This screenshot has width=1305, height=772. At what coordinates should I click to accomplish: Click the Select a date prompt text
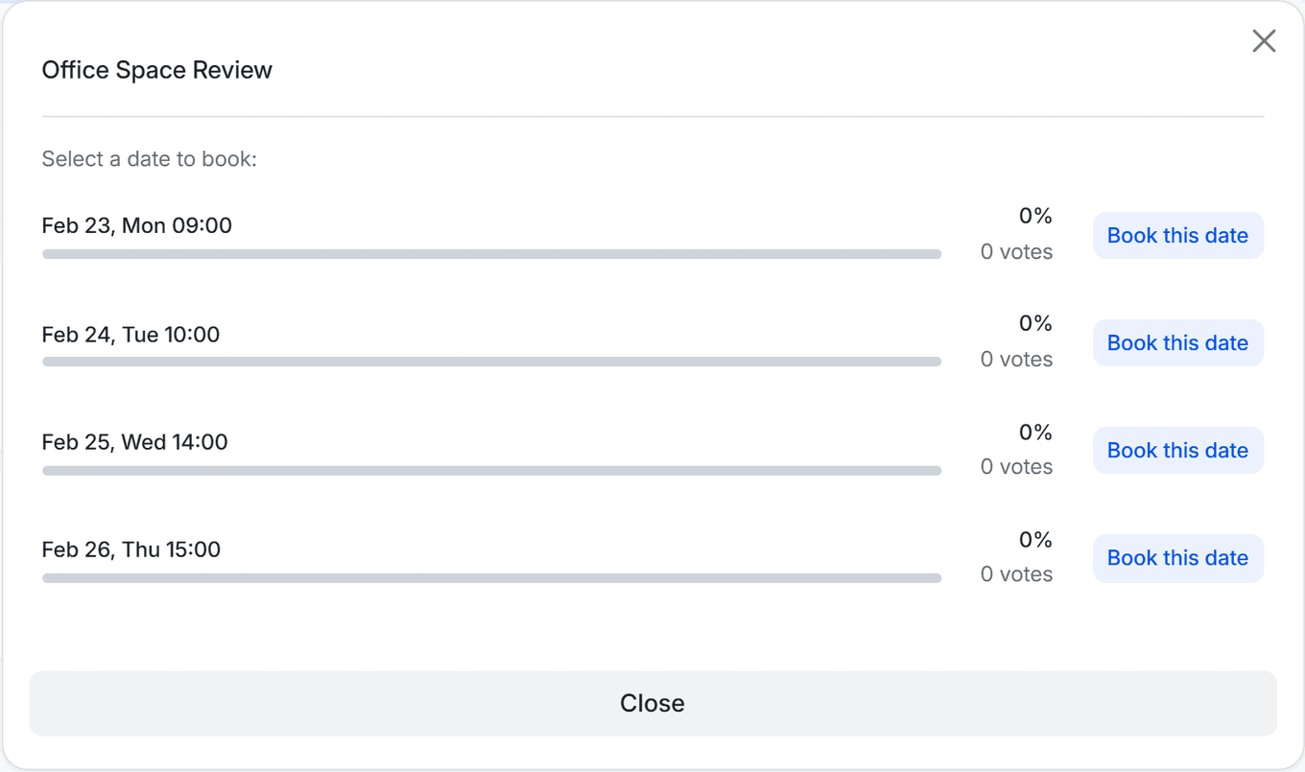149,159
